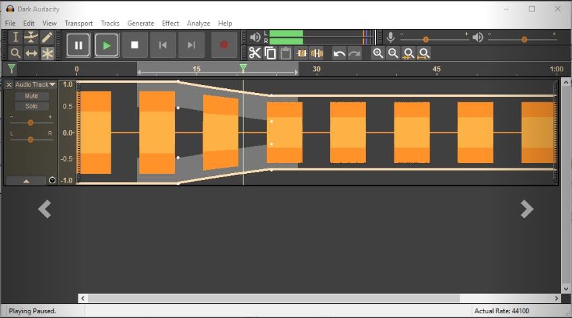Zoom in using the magnifier plus icon
The width and height of the screenshot is (572, 318).
coord(378,53)
